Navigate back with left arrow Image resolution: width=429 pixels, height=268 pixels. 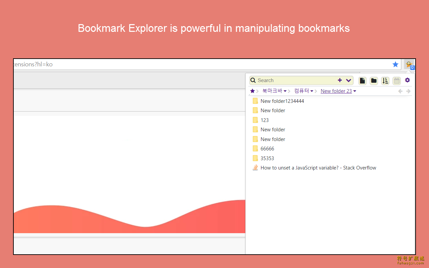coord(400,91)
